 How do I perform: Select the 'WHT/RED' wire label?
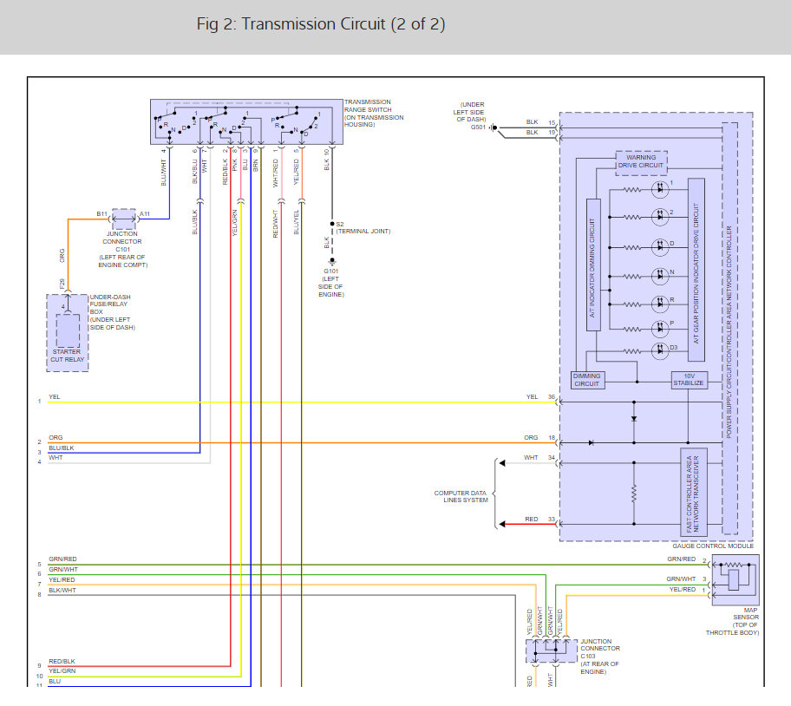276,173
